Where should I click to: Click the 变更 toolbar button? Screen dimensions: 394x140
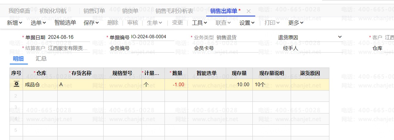tap(177, 23)
